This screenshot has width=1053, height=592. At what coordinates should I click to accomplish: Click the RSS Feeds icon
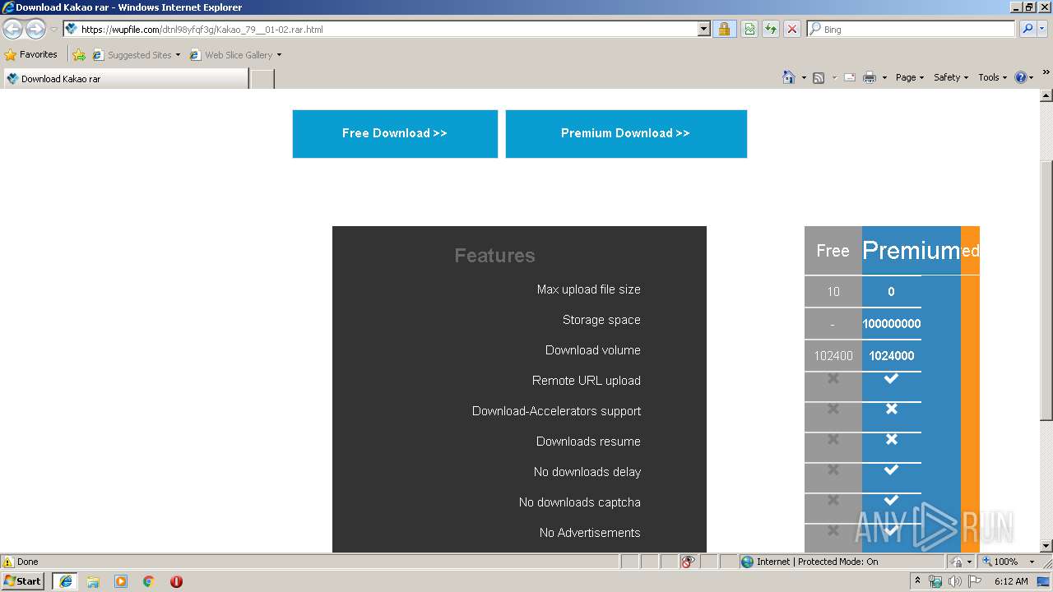819,77
